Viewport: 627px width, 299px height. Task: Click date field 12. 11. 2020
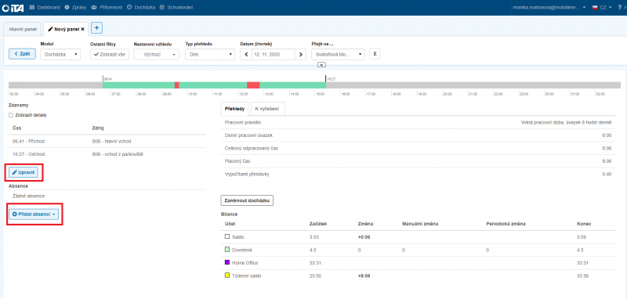tap(274, 54)
